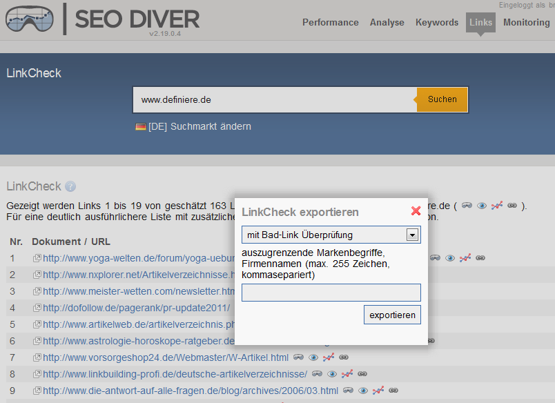Open the Analyse menu

387,22
